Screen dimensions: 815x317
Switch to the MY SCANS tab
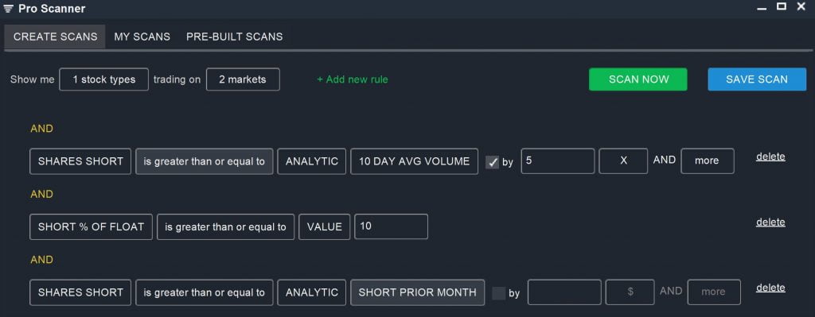142,37
